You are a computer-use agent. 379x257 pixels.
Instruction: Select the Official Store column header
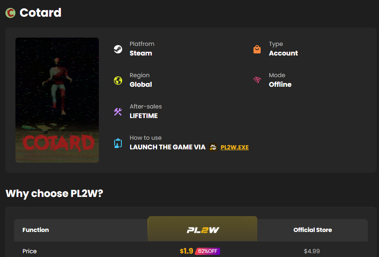click(x=312, y=230)
